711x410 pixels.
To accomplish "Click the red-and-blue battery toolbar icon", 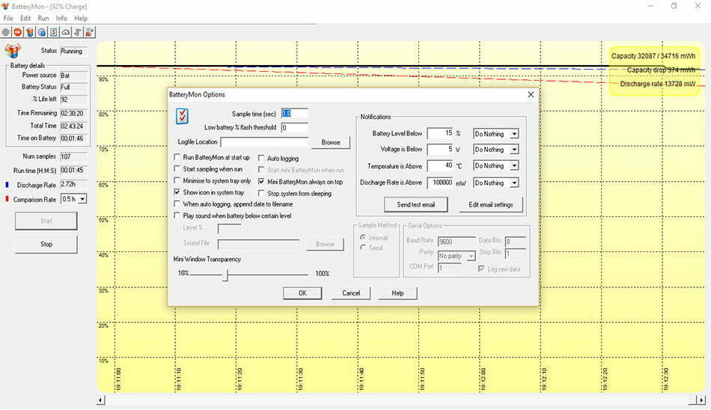I will pos(29,32).
